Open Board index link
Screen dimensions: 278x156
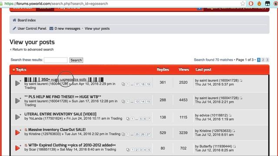pos(26,20)
